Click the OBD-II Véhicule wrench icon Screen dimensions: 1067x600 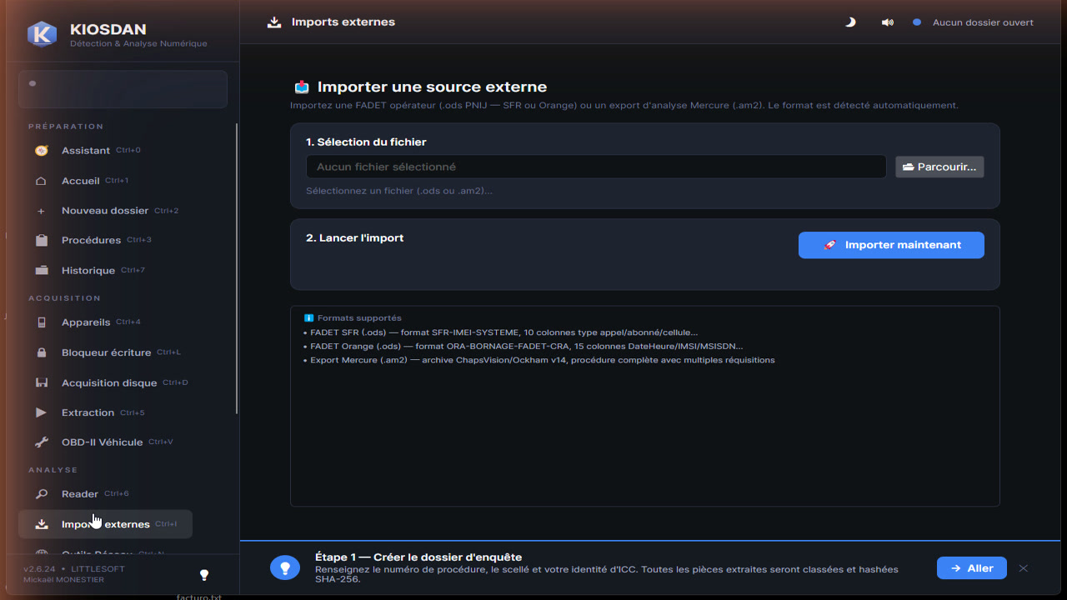[42, 442]
